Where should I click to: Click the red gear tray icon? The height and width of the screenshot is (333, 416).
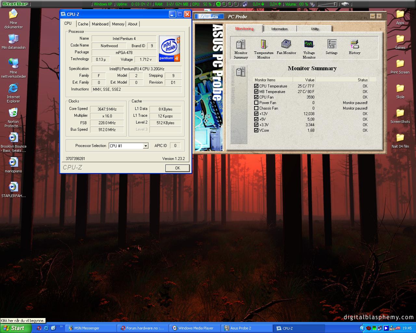coord(369,328)
